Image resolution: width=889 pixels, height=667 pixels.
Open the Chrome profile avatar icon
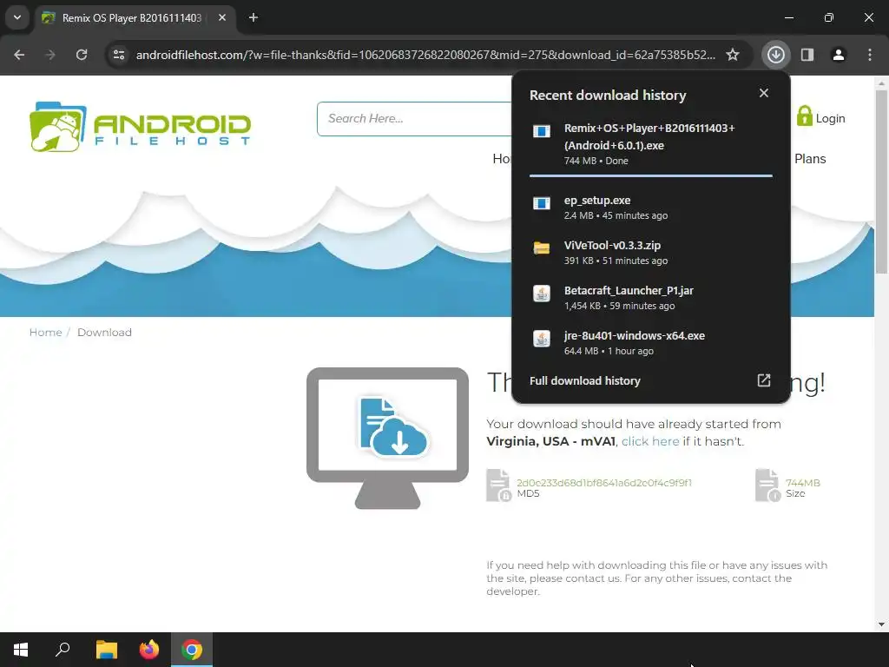point(838,55)
